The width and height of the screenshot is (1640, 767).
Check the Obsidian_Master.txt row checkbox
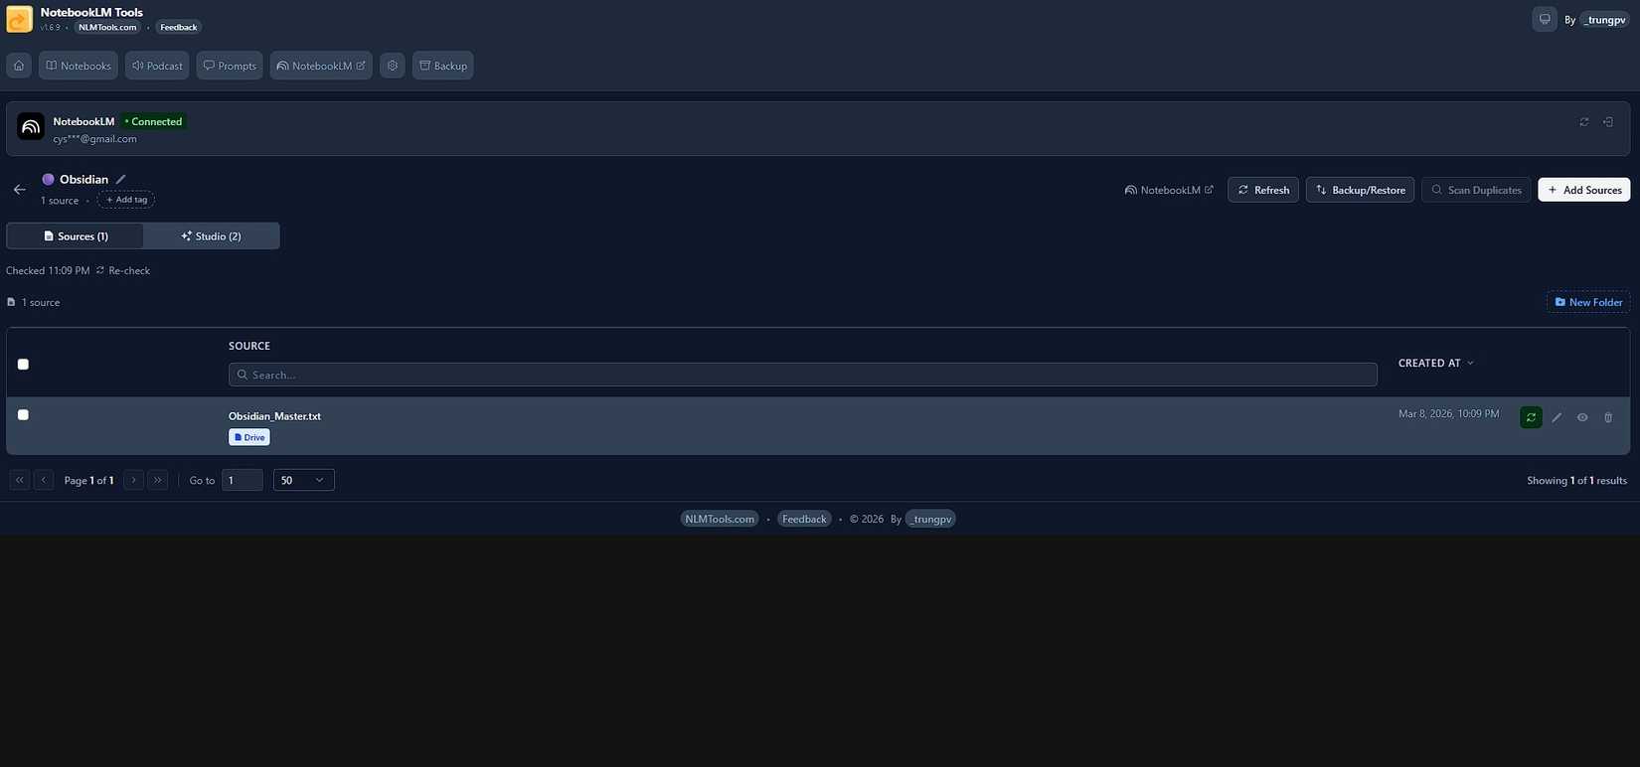click(x=23, y=415)
